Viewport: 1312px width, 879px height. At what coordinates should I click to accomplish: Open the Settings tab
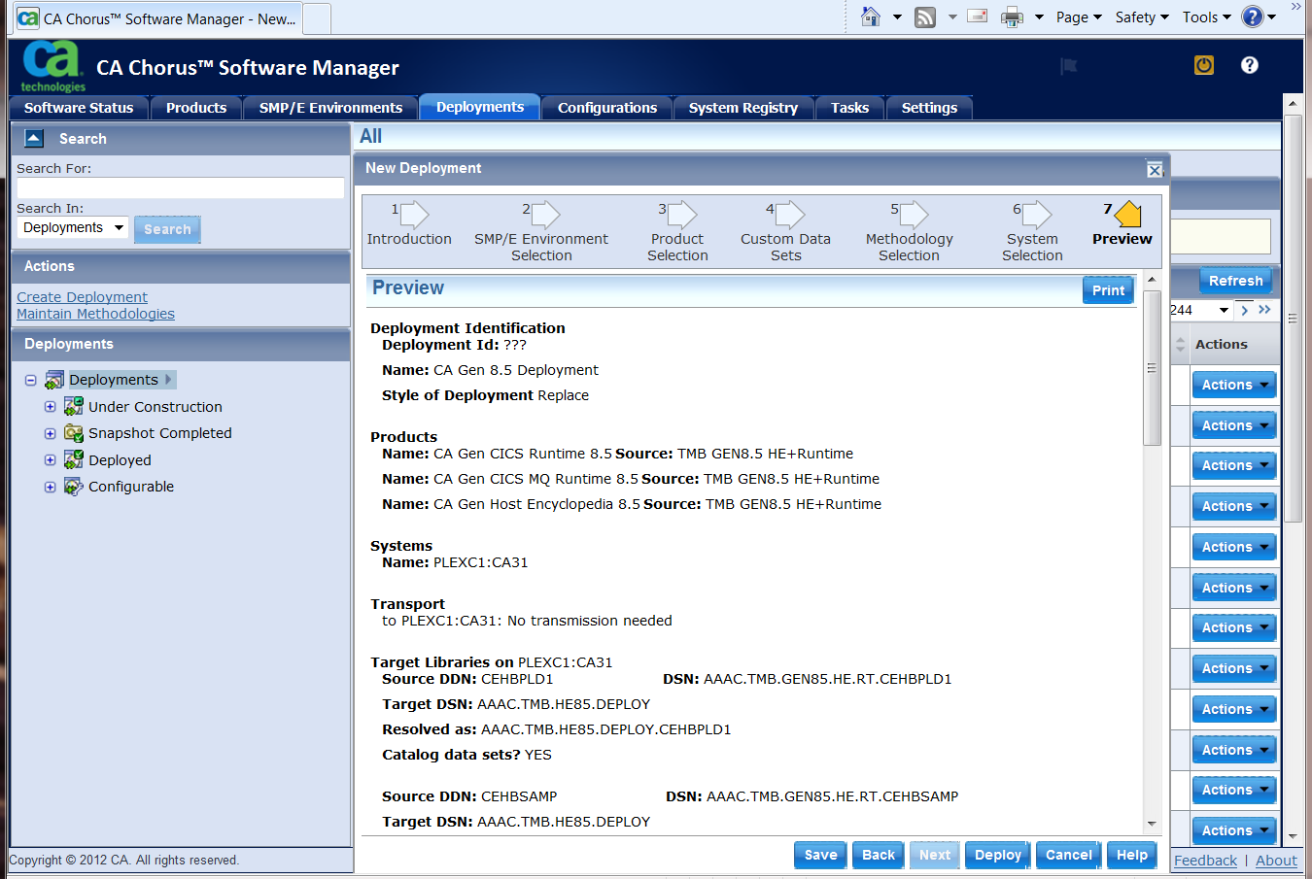point(929,108)
